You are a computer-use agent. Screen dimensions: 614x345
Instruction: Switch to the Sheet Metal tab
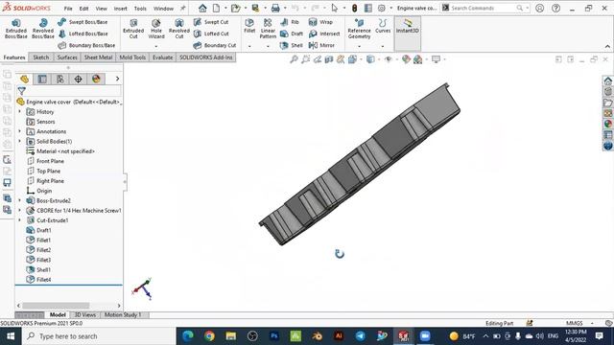pyautogui.click(x=98, y=57)
